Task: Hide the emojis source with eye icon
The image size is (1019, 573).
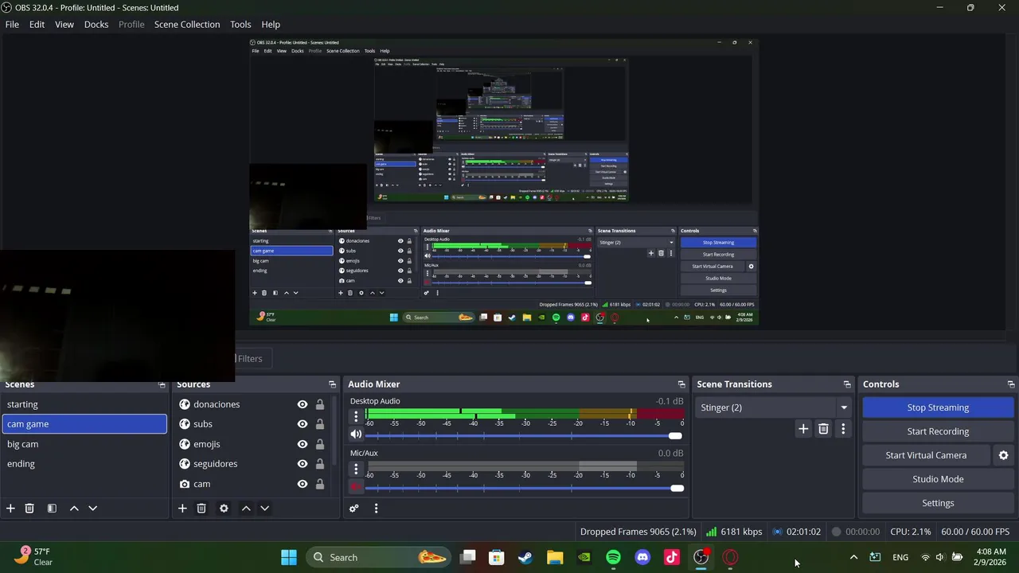Action: point(303,444)
